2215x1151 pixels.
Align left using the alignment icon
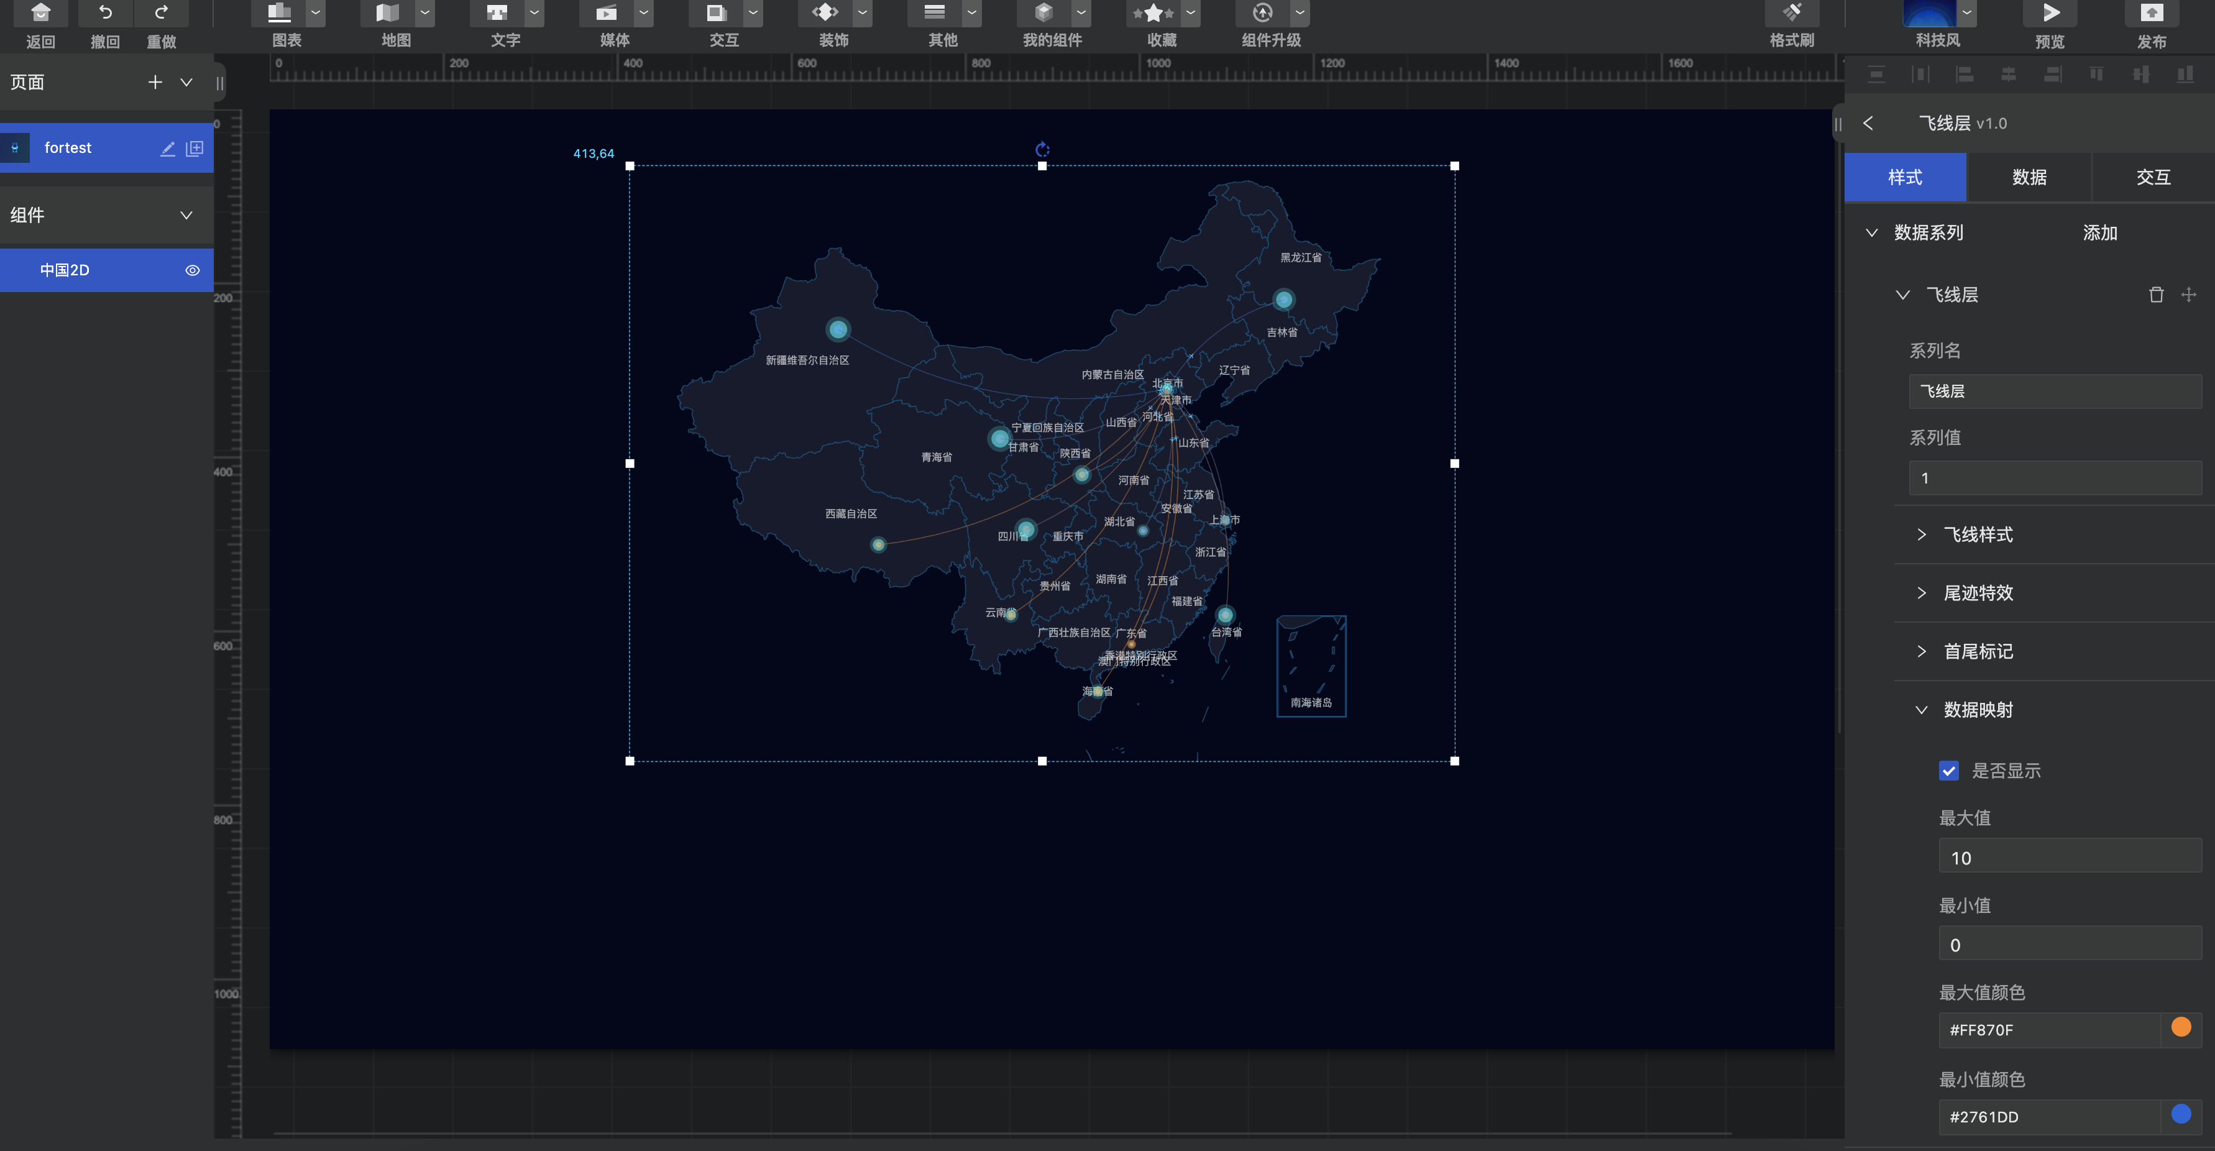1964,75
